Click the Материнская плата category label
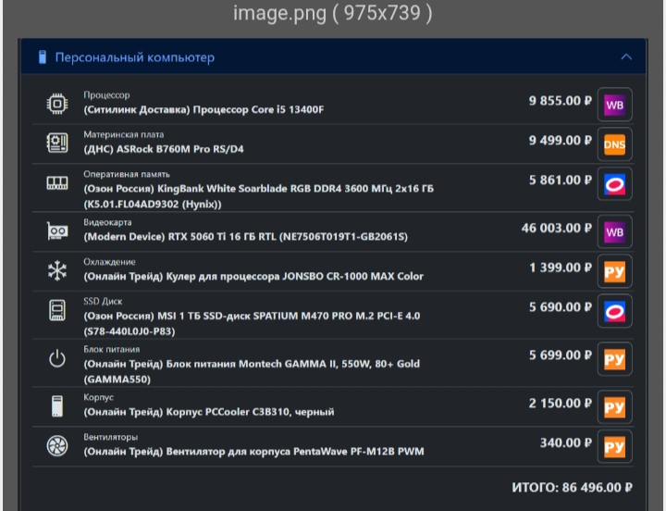 click(124, 135)
